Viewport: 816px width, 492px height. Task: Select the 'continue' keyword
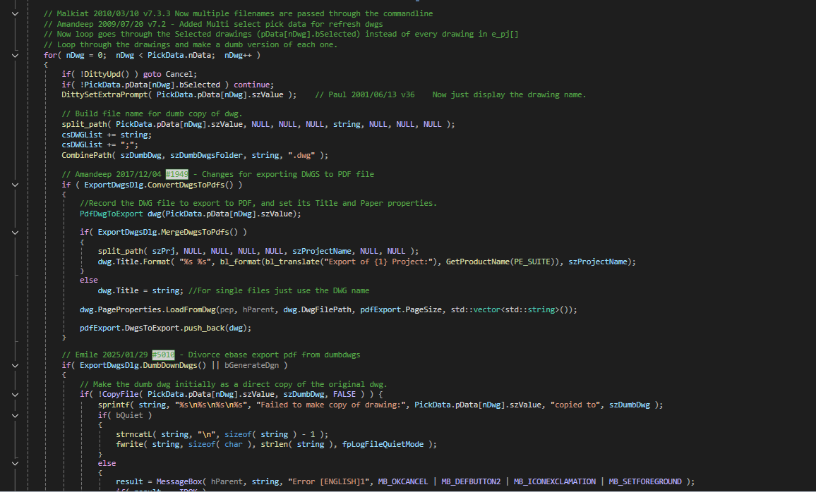pos(251,85)
